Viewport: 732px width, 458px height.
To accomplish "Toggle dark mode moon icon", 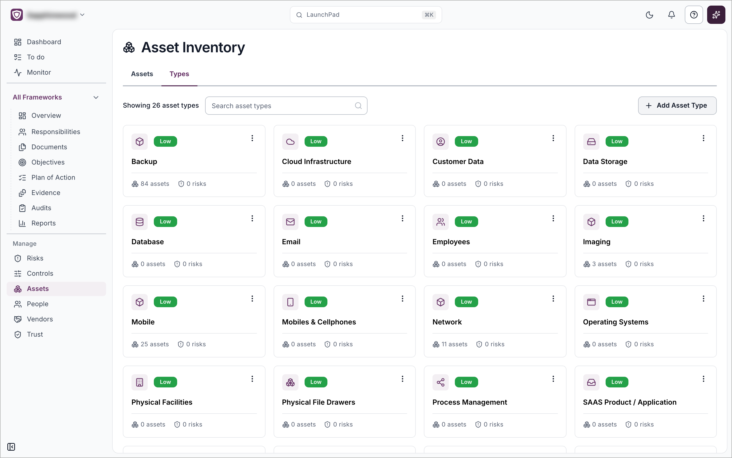I will click(x=649, y=15).
